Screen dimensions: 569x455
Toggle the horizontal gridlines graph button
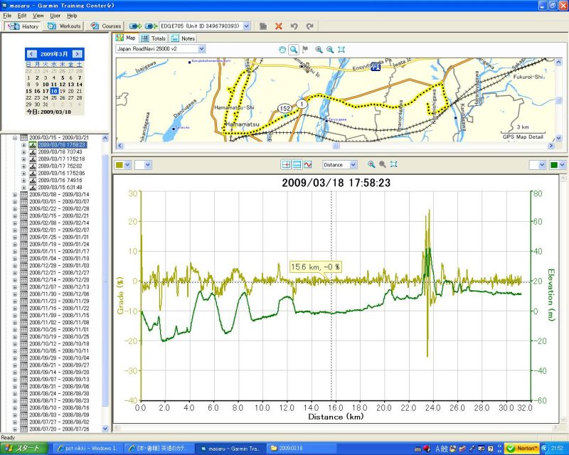click(297, 165)
